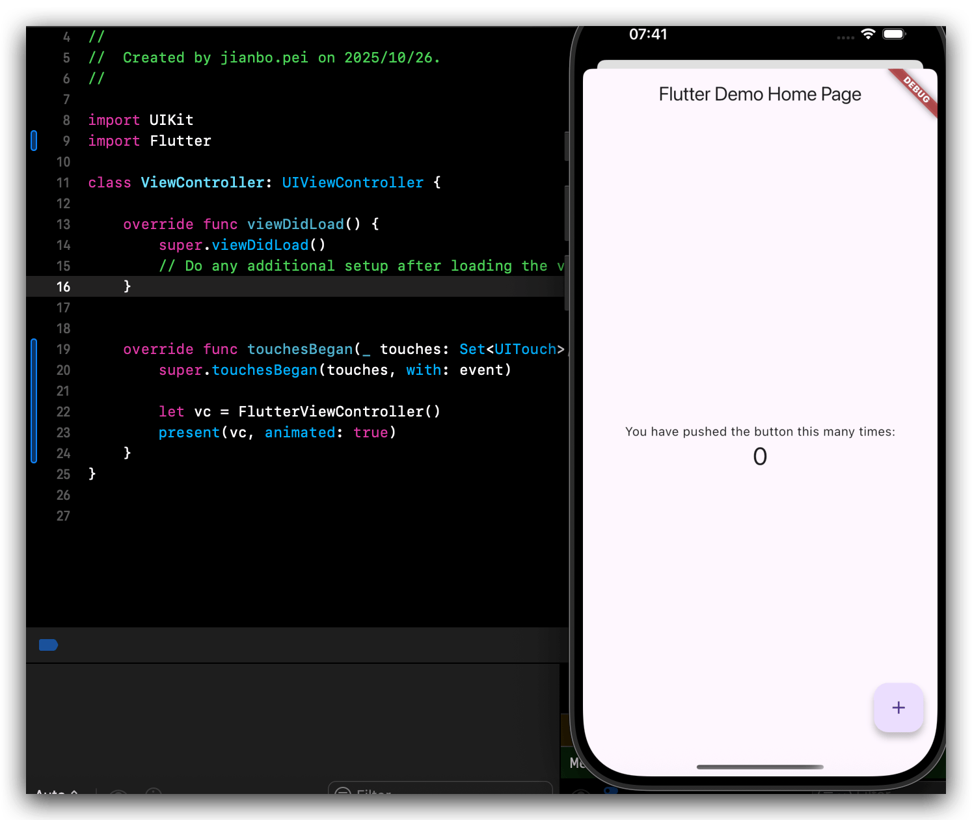Click the Filter field in debug area
972x820 pixels.
click(x=442, y=791)
